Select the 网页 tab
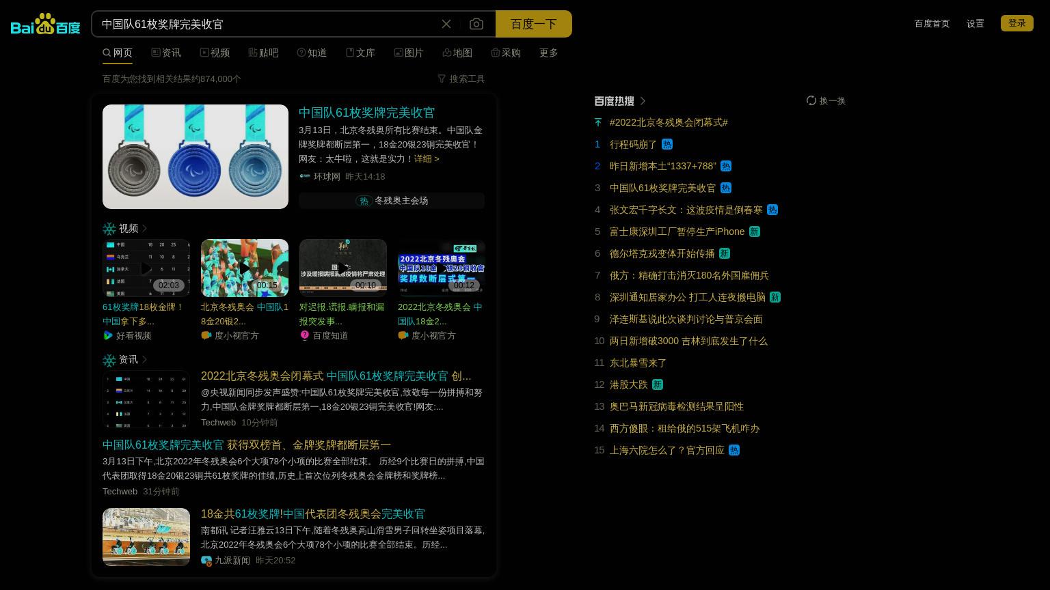 [x=118, y=53]
